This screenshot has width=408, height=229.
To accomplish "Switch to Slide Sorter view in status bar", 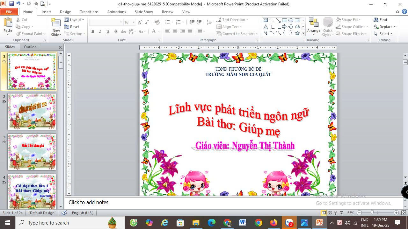I will click(x=330, y=213).
